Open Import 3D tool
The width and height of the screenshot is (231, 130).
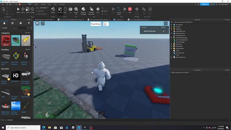coord(76,11)
